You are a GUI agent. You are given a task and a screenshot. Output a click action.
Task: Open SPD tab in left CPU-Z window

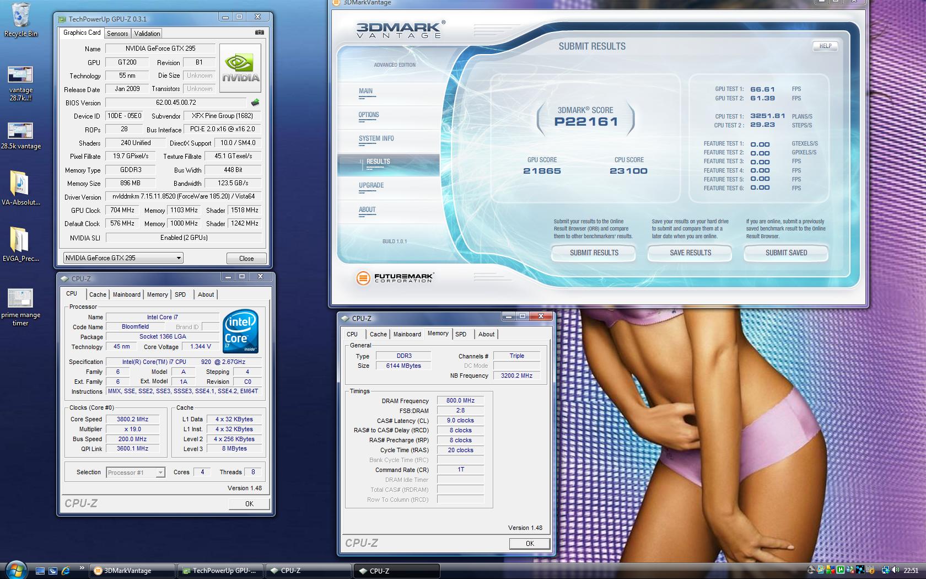180,294
